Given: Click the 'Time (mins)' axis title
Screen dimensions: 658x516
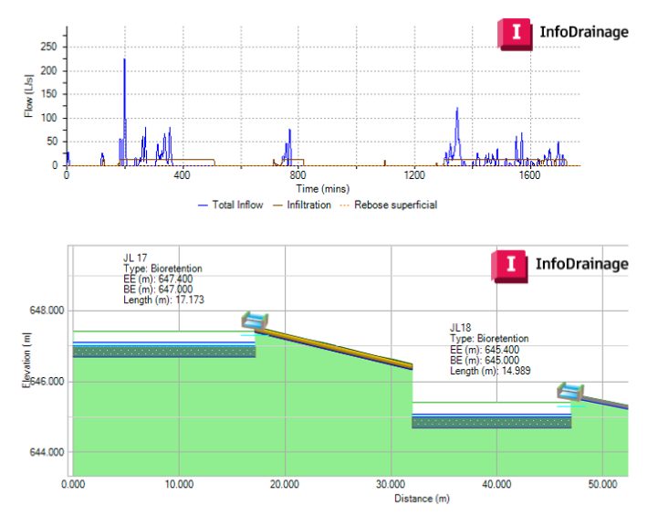Looking at the screenshot, I should pos(323,189).
